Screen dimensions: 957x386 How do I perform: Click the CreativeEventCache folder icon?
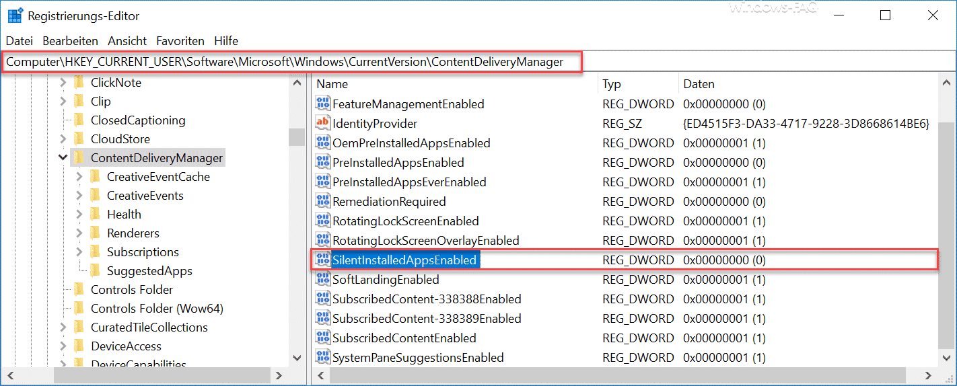[95, 177]
